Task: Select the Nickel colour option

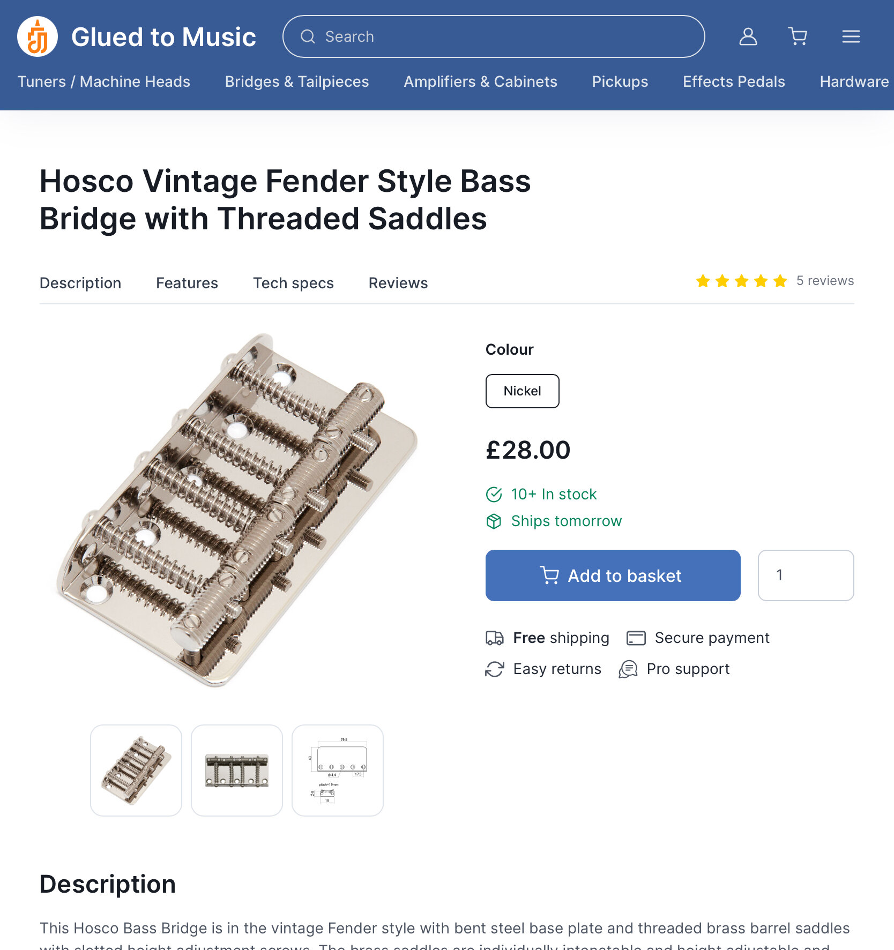Action: [x=522, y=391]
